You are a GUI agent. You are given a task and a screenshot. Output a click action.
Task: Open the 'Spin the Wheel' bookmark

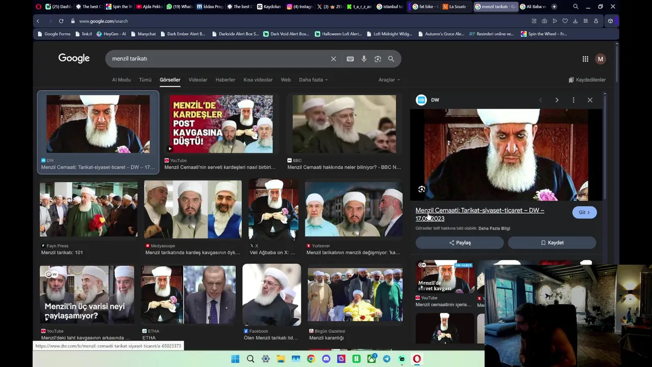pos(544,34)
